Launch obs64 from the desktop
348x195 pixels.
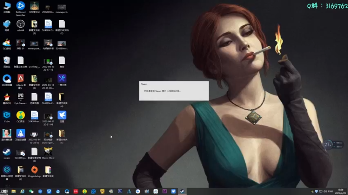click(x=20, y=26)
